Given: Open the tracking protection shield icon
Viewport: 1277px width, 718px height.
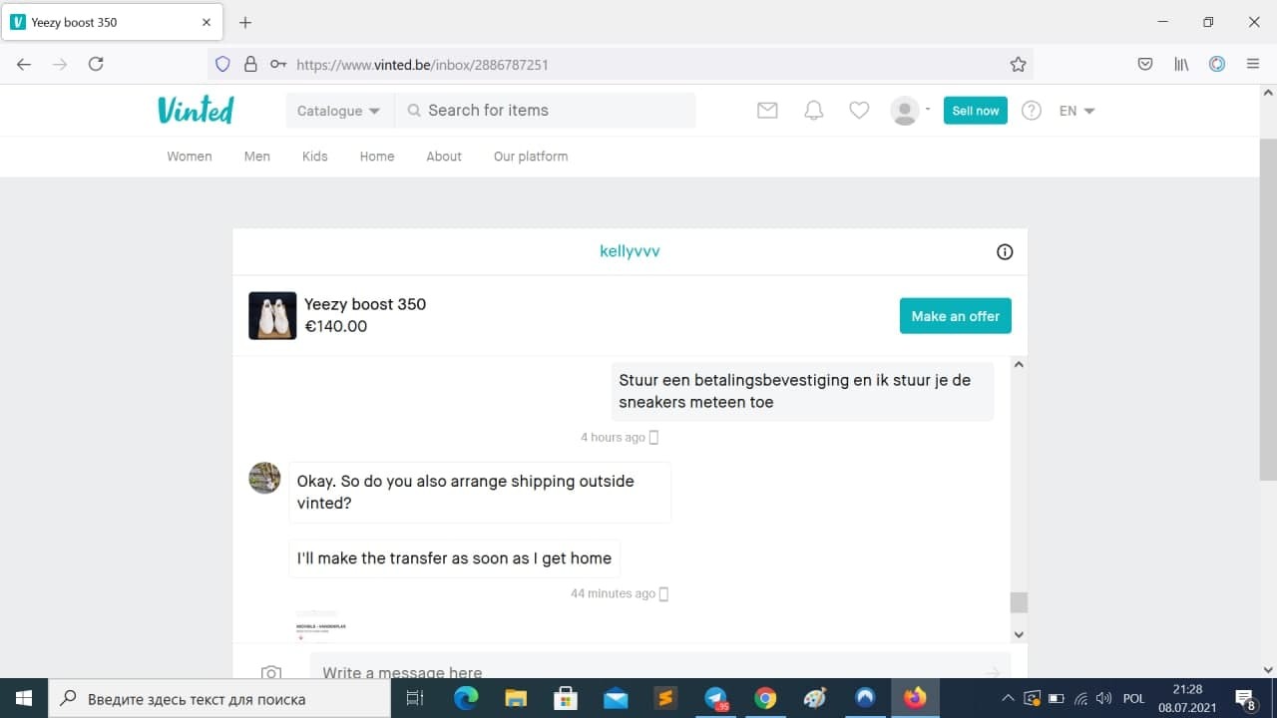Looking at the screenshot, I should point(223,64).
